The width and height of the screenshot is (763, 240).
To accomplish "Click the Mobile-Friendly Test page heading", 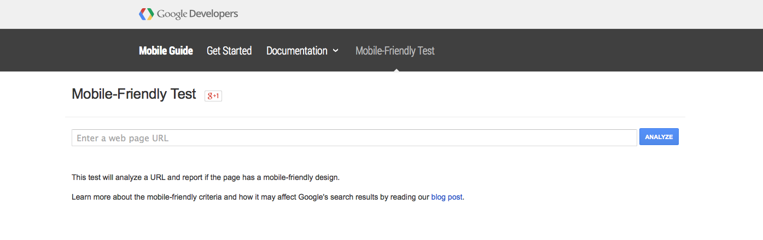I will click(134, 94).
